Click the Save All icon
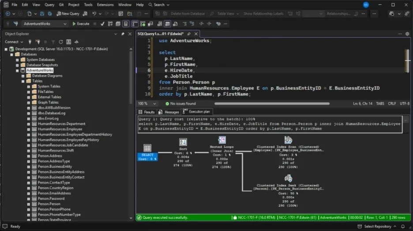 50,14
